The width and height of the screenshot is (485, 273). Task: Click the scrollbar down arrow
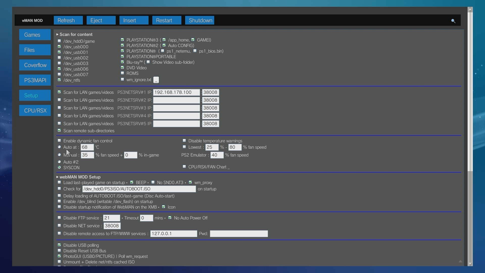pyautogui.click(x=470, y=264)
